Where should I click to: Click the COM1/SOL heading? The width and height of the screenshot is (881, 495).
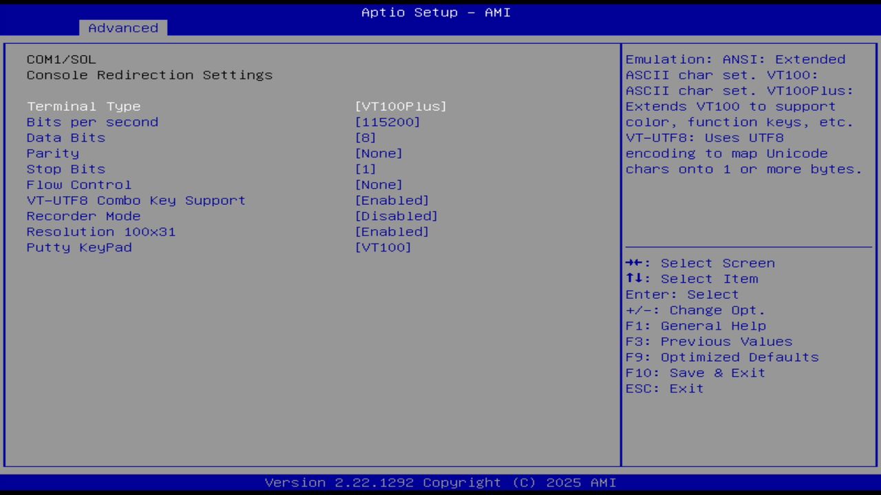point(61,60)
